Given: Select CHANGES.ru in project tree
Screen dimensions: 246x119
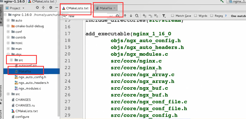Looking at the screenshot, I should pos(25,105).
